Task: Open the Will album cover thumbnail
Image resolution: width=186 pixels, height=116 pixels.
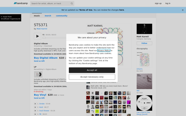Action: [x=144, y=81]
